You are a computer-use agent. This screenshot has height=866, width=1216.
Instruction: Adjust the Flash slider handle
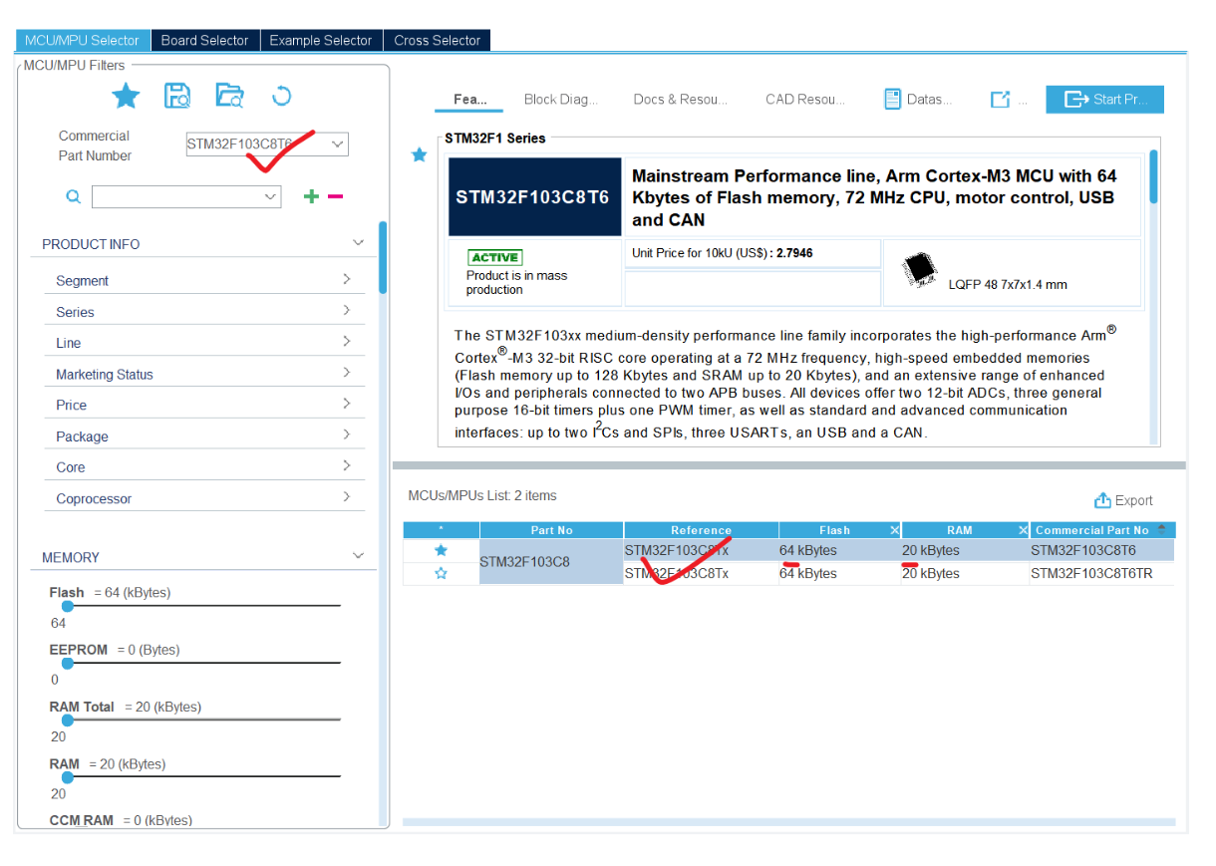[67, 606]
